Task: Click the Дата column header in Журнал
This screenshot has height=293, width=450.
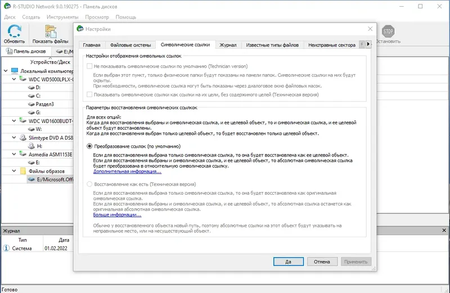Action: coord(64,240)
